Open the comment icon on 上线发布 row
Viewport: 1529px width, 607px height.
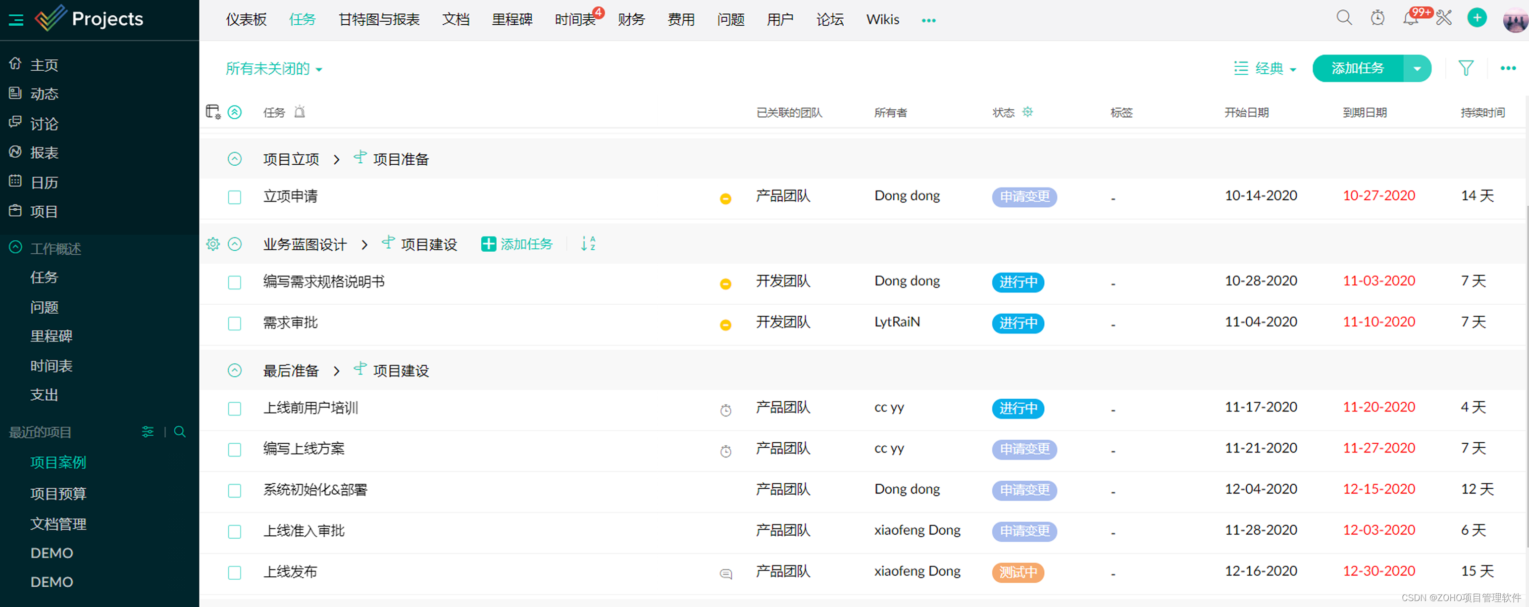[x=725, y=573]
